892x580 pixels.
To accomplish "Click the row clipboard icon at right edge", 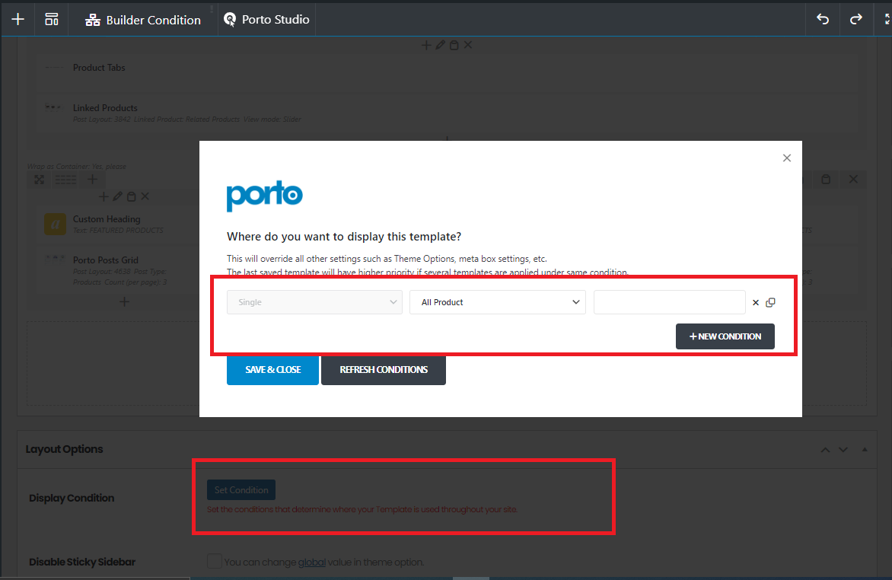I will pyautogui.click(x=826, y=180).
